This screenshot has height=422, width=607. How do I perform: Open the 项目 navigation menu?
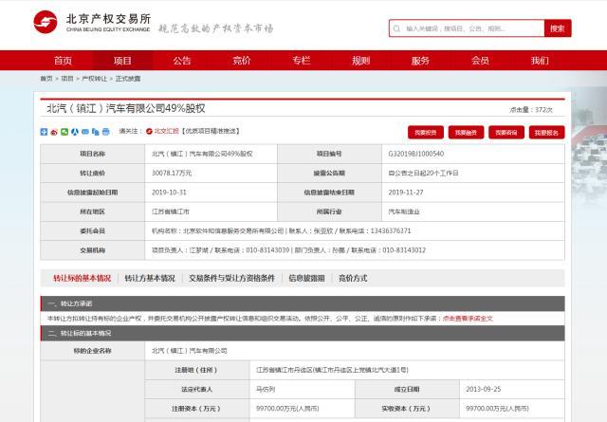(122, 61)
